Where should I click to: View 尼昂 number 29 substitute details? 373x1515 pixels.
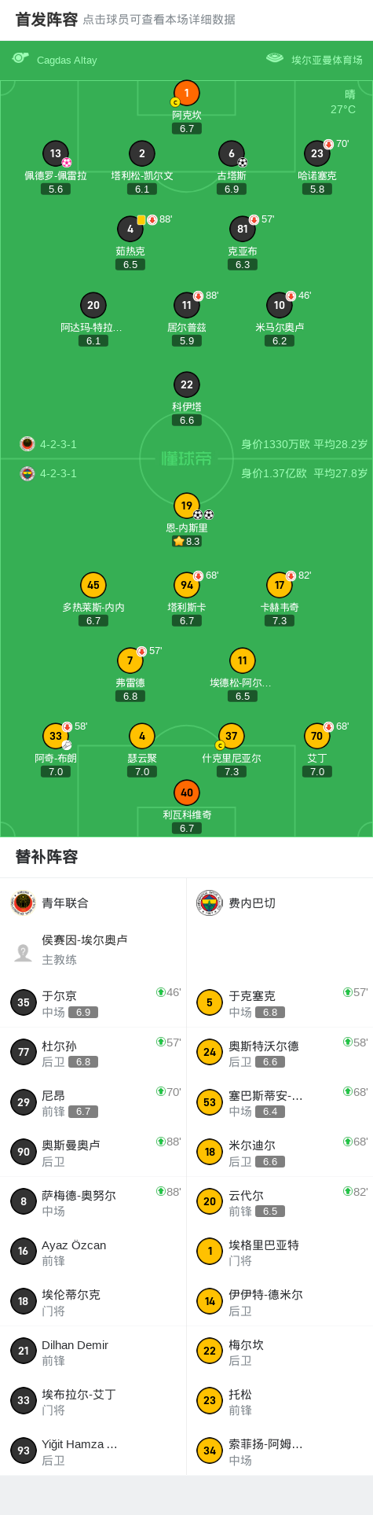point(93,1102)
